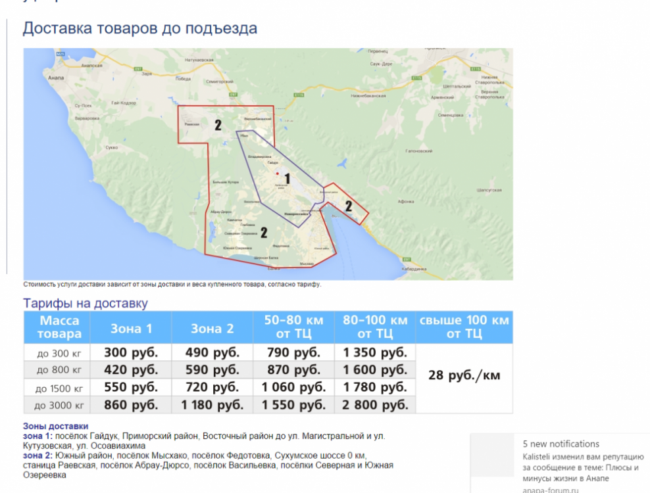Click the '2 800 руб.' tariff cell
This screenshot has width=650, height=493.
[375, 405]
